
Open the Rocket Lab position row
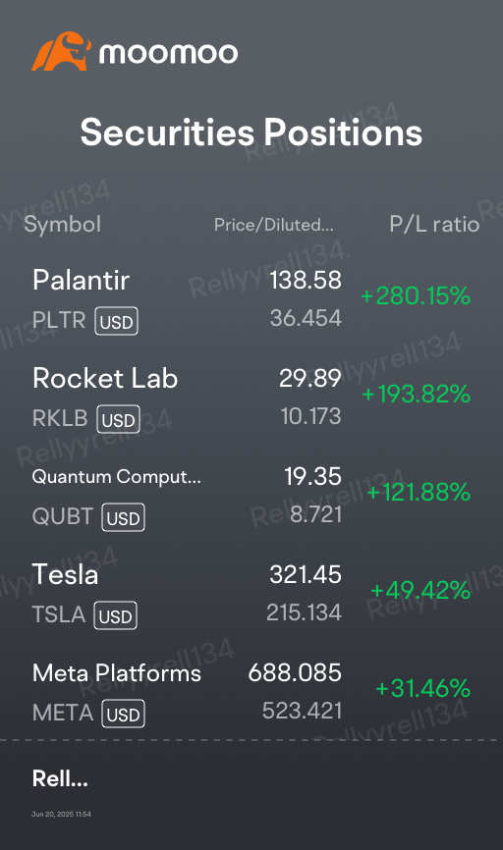point(251,398)
